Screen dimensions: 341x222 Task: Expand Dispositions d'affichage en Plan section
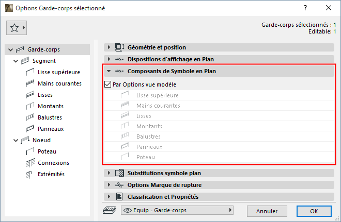(x=110, y=59)
